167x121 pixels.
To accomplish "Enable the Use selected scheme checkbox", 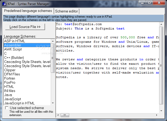I will coord(7,108).
